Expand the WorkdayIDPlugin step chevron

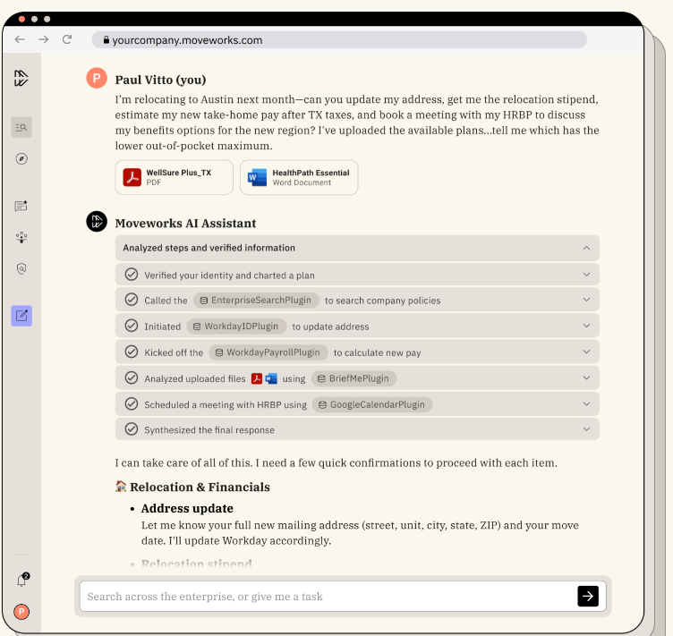click(x=586, y=326)
